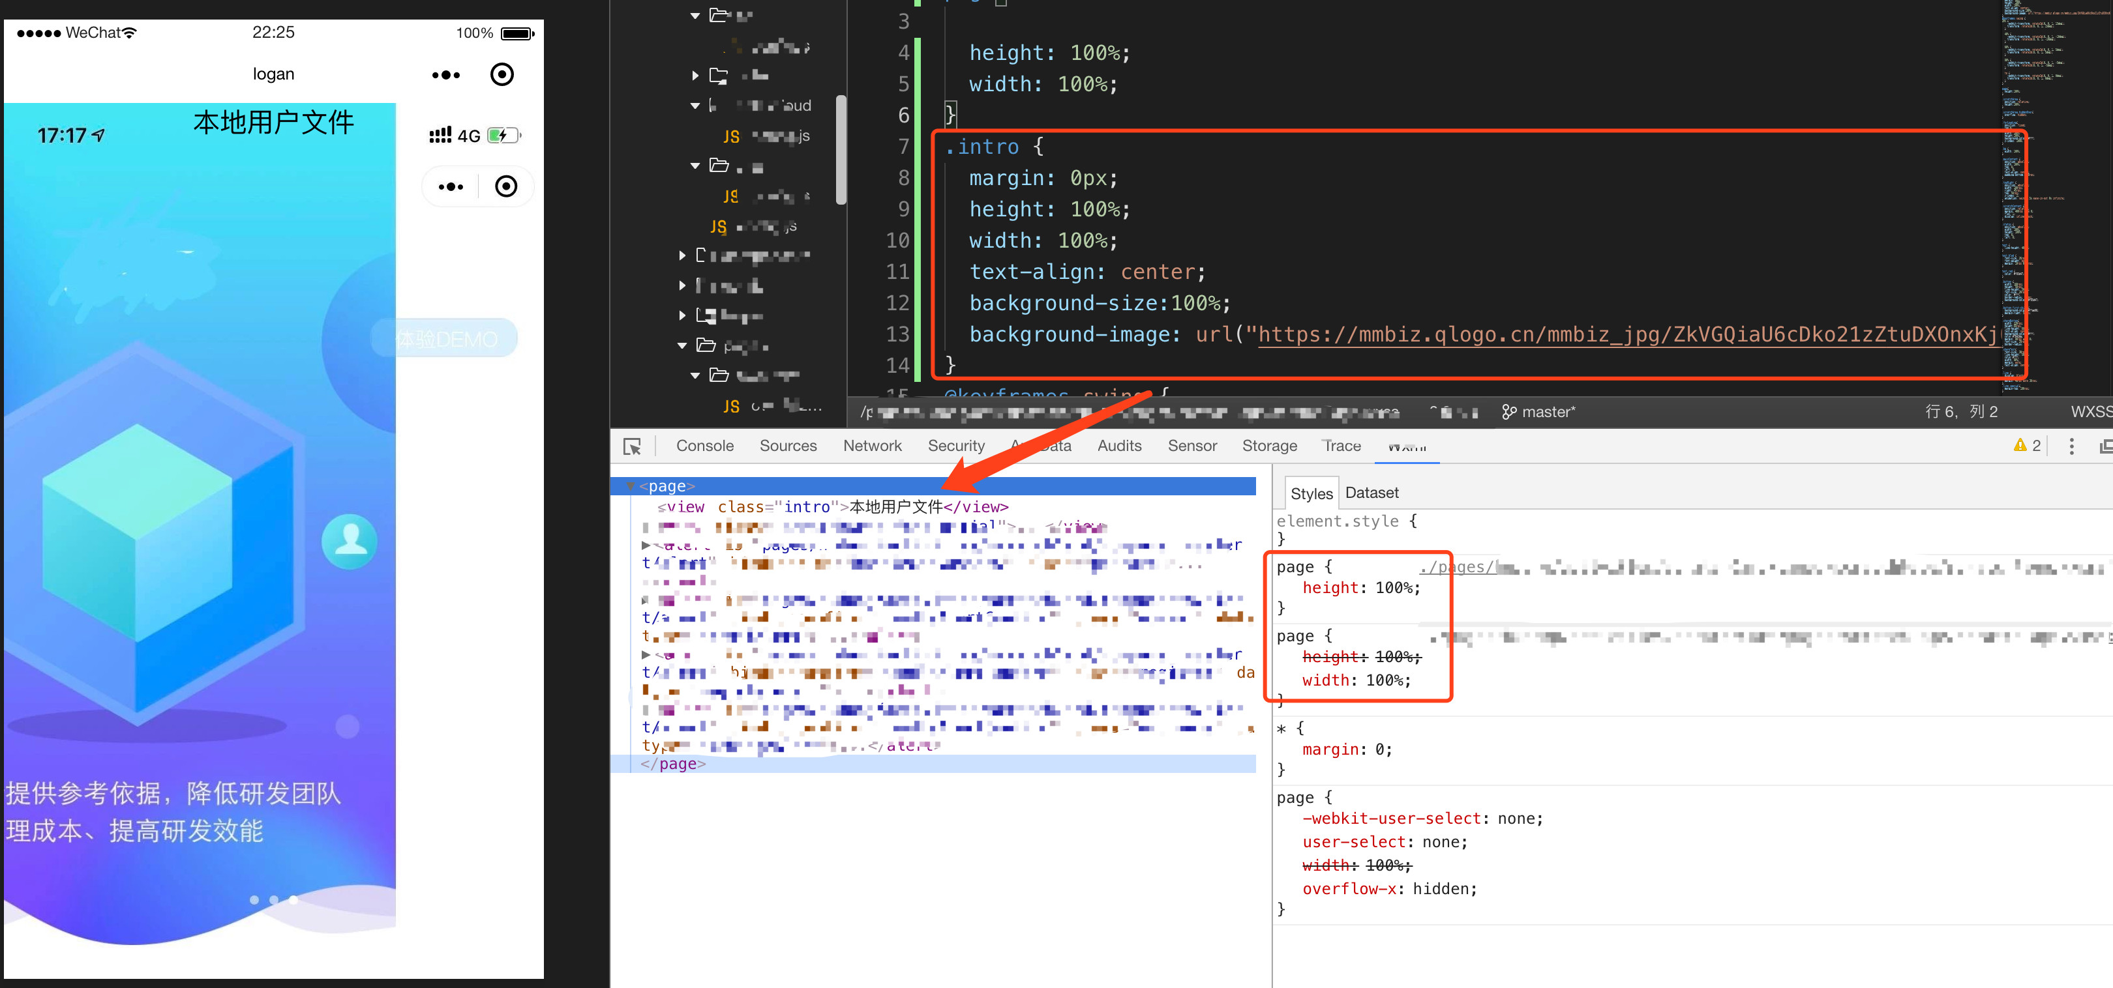Image resolution: width=2113 pixels, height=988 pixels.
Task: Click the inner capsule circular close icon
Action: click(x=506, y=187)
